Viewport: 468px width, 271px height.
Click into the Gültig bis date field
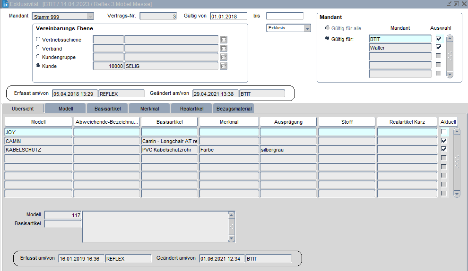coord(284,16)
